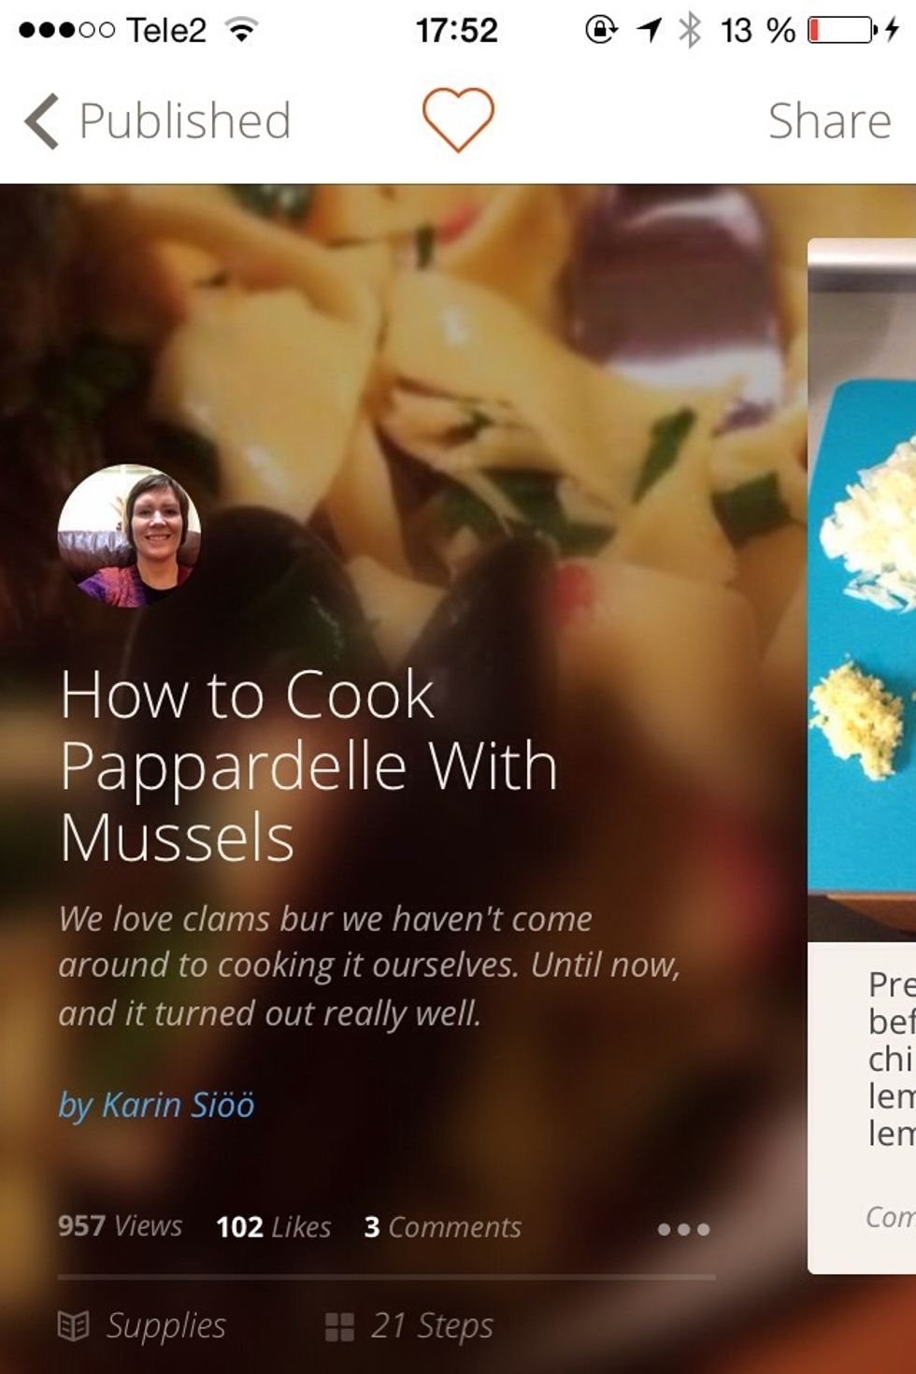This screenshot has height=1374, width=916.
Task: View the 3 Comments
Action: point(442,1226)
